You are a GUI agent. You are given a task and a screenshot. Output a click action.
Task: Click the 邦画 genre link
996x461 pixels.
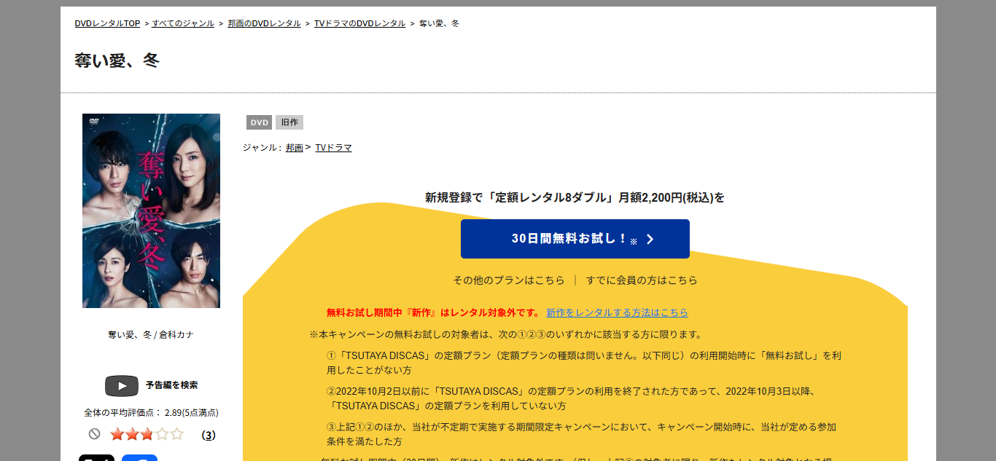[x=294, y=148]
